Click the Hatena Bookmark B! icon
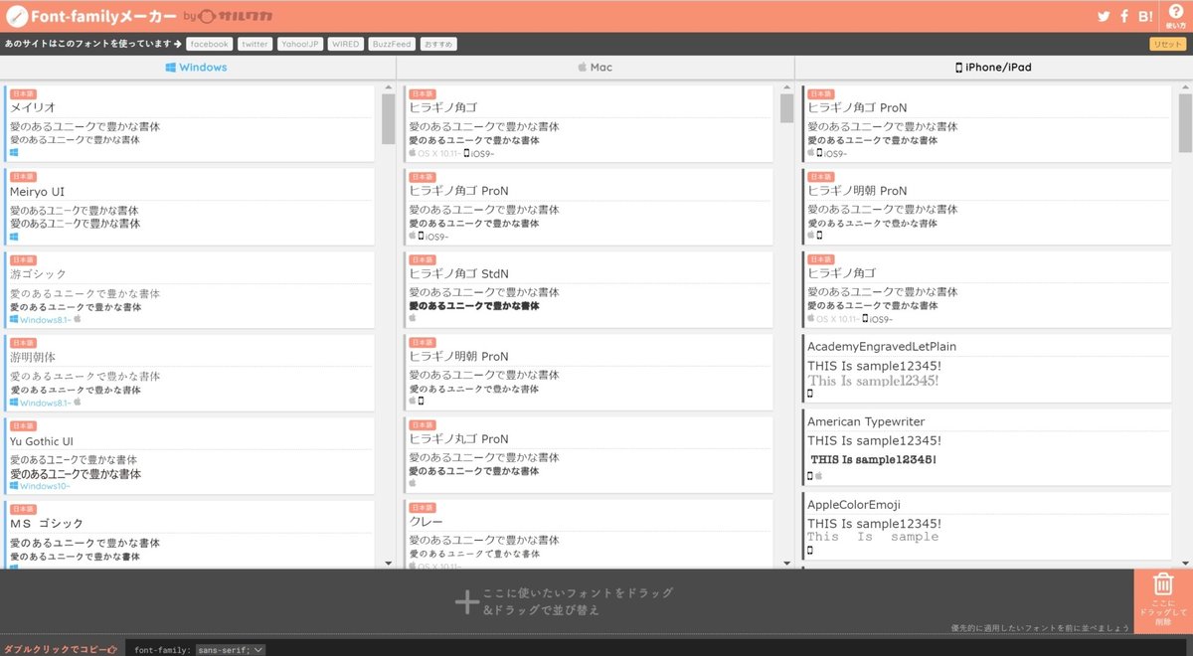 click(1145, 16)
